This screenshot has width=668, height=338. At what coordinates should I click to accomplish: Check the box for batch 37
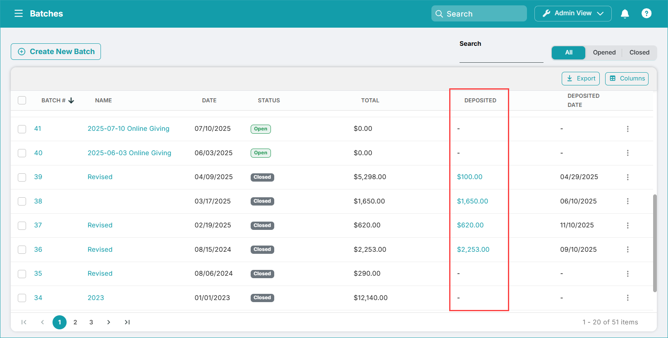click(x=22, y=226)
